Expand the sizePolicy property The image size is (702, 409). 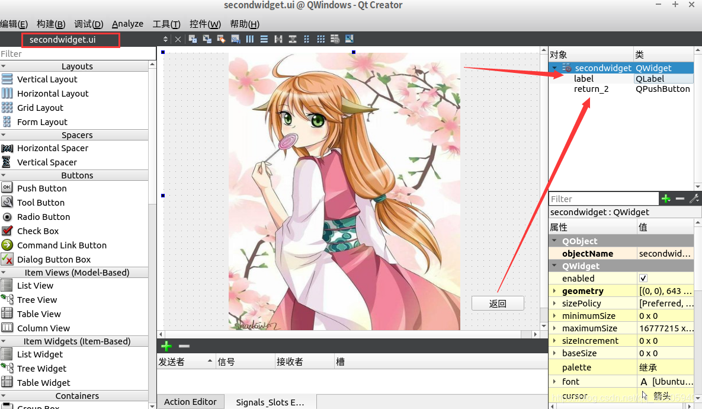[x=554, y=303]
